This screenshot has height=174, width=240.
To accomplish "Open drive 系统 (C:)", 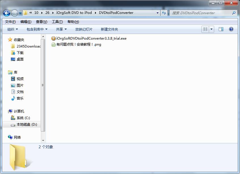I will click(23, 118).
